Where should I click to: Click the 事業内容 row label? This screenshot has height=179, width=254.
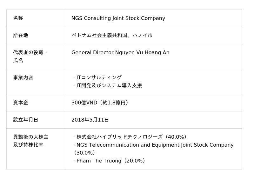[x=23, y=78]
